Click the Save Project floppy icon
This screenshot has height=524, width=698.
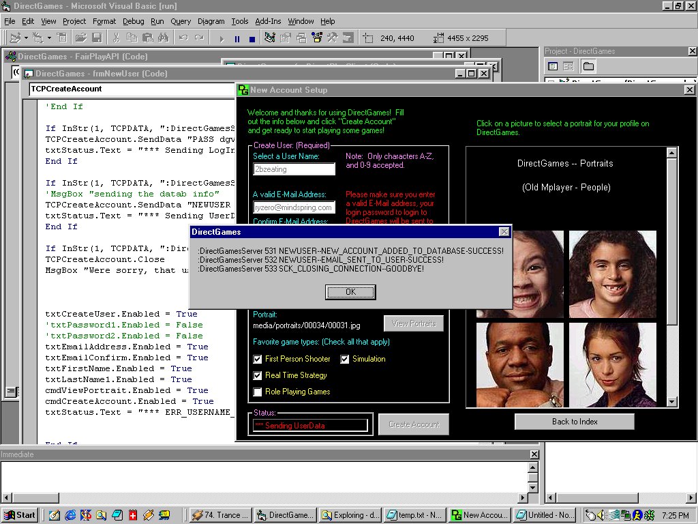point(97,38)
